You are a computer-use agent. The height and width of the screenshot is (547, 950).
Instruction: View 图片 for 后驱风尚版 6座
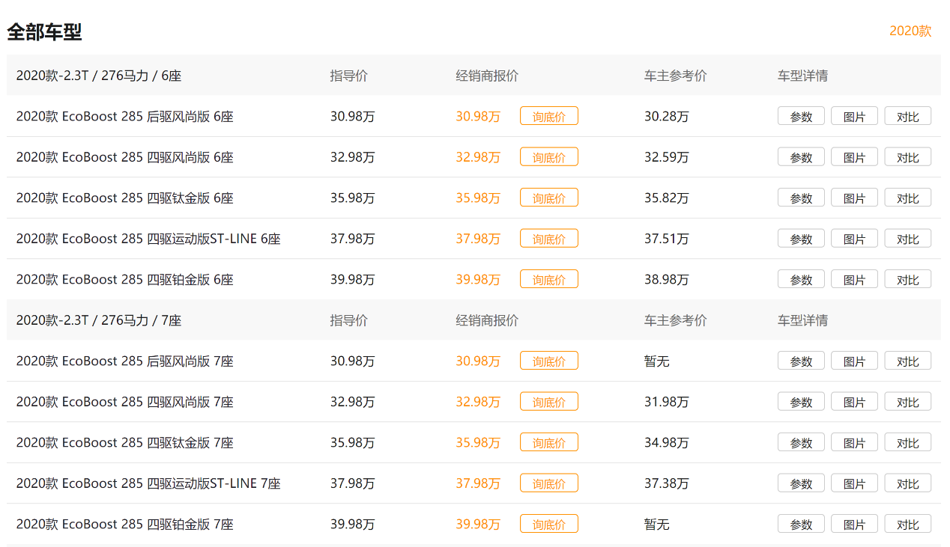[854, 116]
